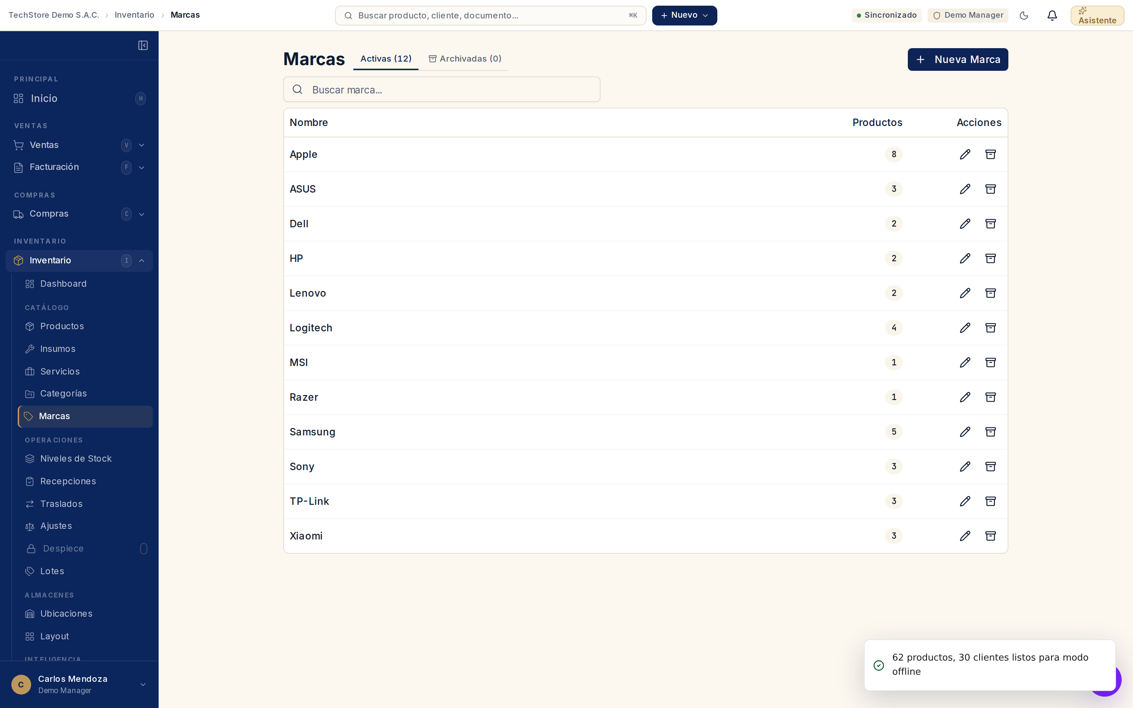Image resolution: width=1133 pixels, height=708 pixels.
Task: Click Inventario breadcrumb link
Action: tap(135, 15)
